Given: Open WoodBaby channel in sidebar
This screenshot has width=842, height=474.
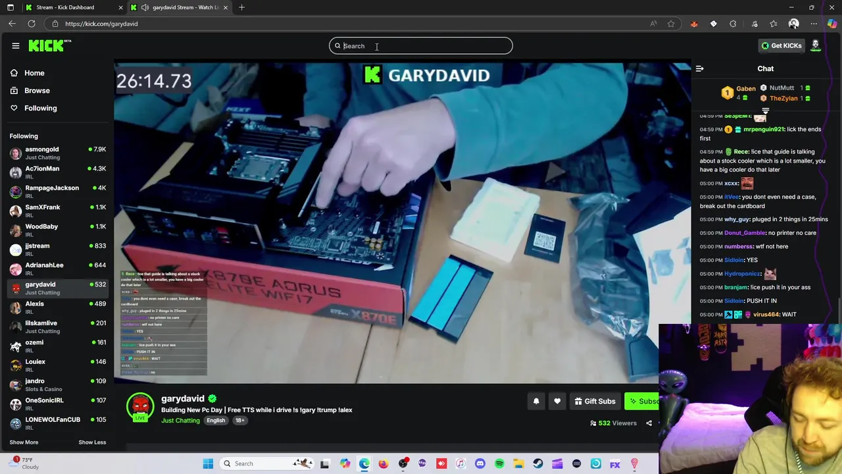Looking at the screenshot, I should coord(58,230).
